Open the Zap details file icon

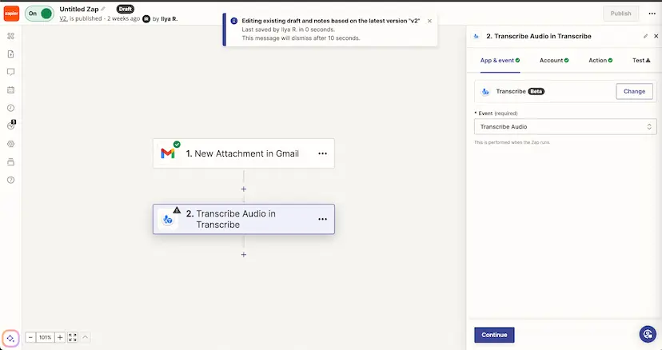tap(11, 54)
